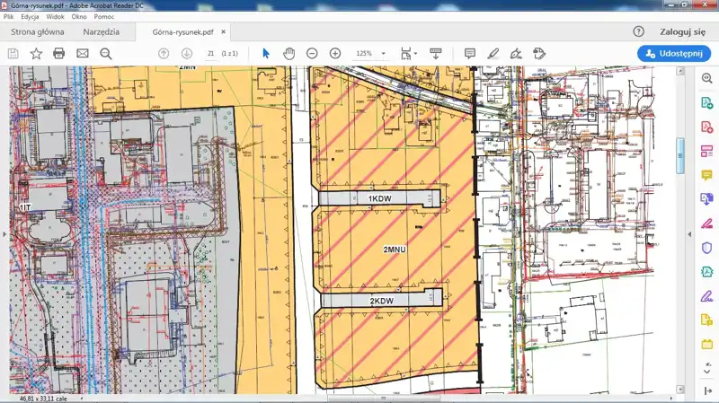Open the Widok menu

(55, 17)
